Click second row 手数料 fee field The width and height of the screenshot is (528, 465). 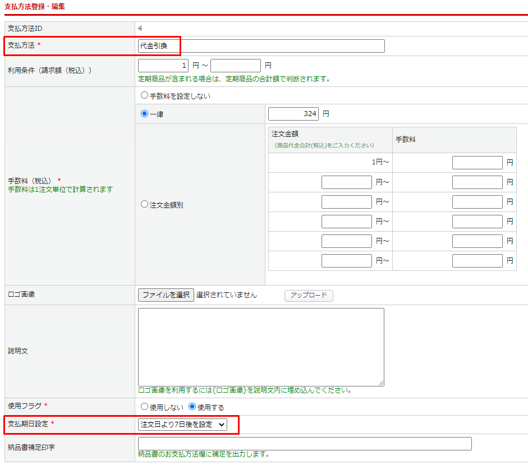pos(478,182)
